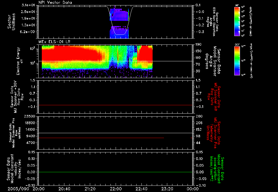Viewport: 278px width, 192px height.
Task: Click the 30 scanner angle tick
Action: pyautogui.click(x=198, y=71)
